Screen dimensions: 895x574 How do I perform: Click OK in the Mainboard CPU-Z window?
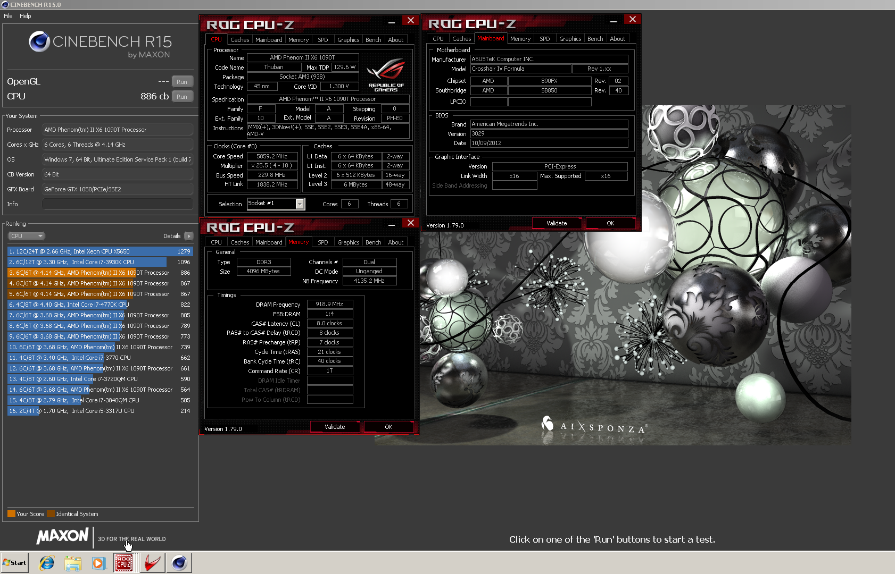click(x=610, y=223)
